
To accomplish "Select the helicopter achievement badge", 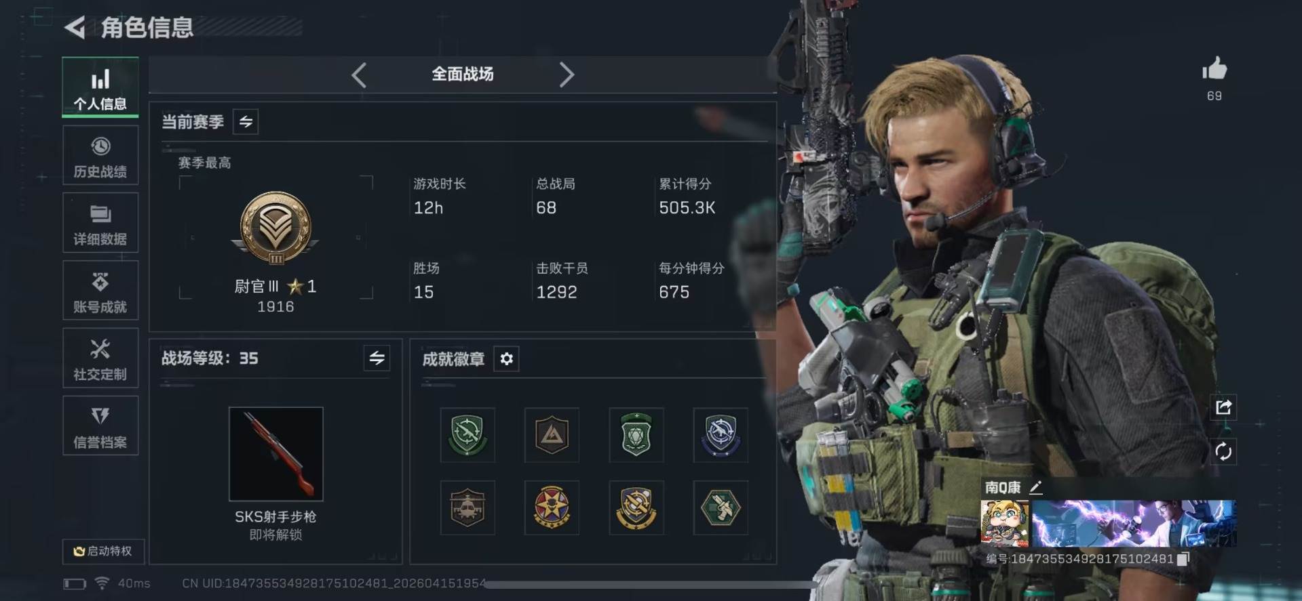I will point(467,507).
